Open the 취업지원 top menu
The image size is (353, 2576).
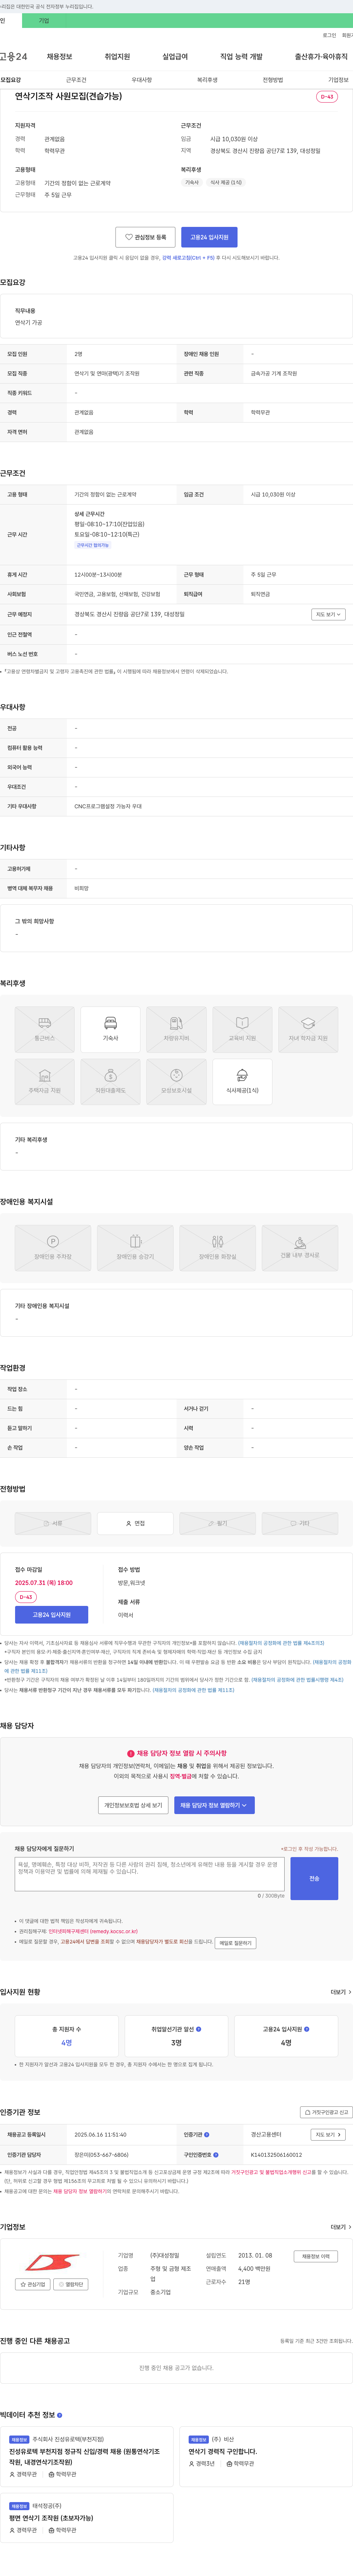point(117,57)
